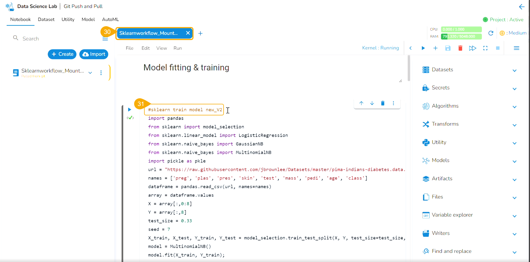The width and height of the screenshot is (530, 262).
Task: Refresh the resource usage indicator
Action: point(491,33)
